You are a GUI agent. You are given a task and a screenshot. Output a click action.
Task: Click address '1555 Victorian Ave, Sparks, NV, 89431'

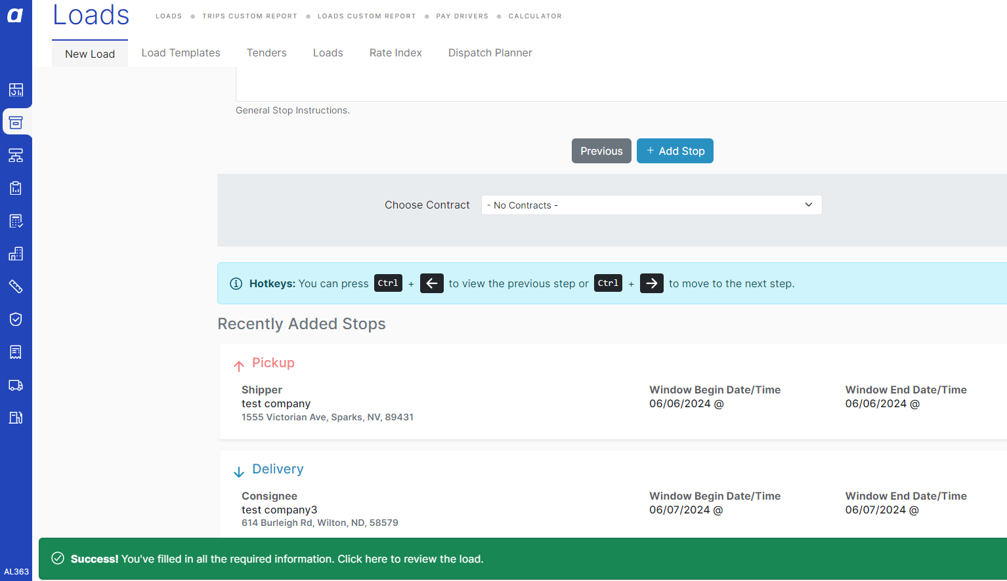tap(328, 417)
